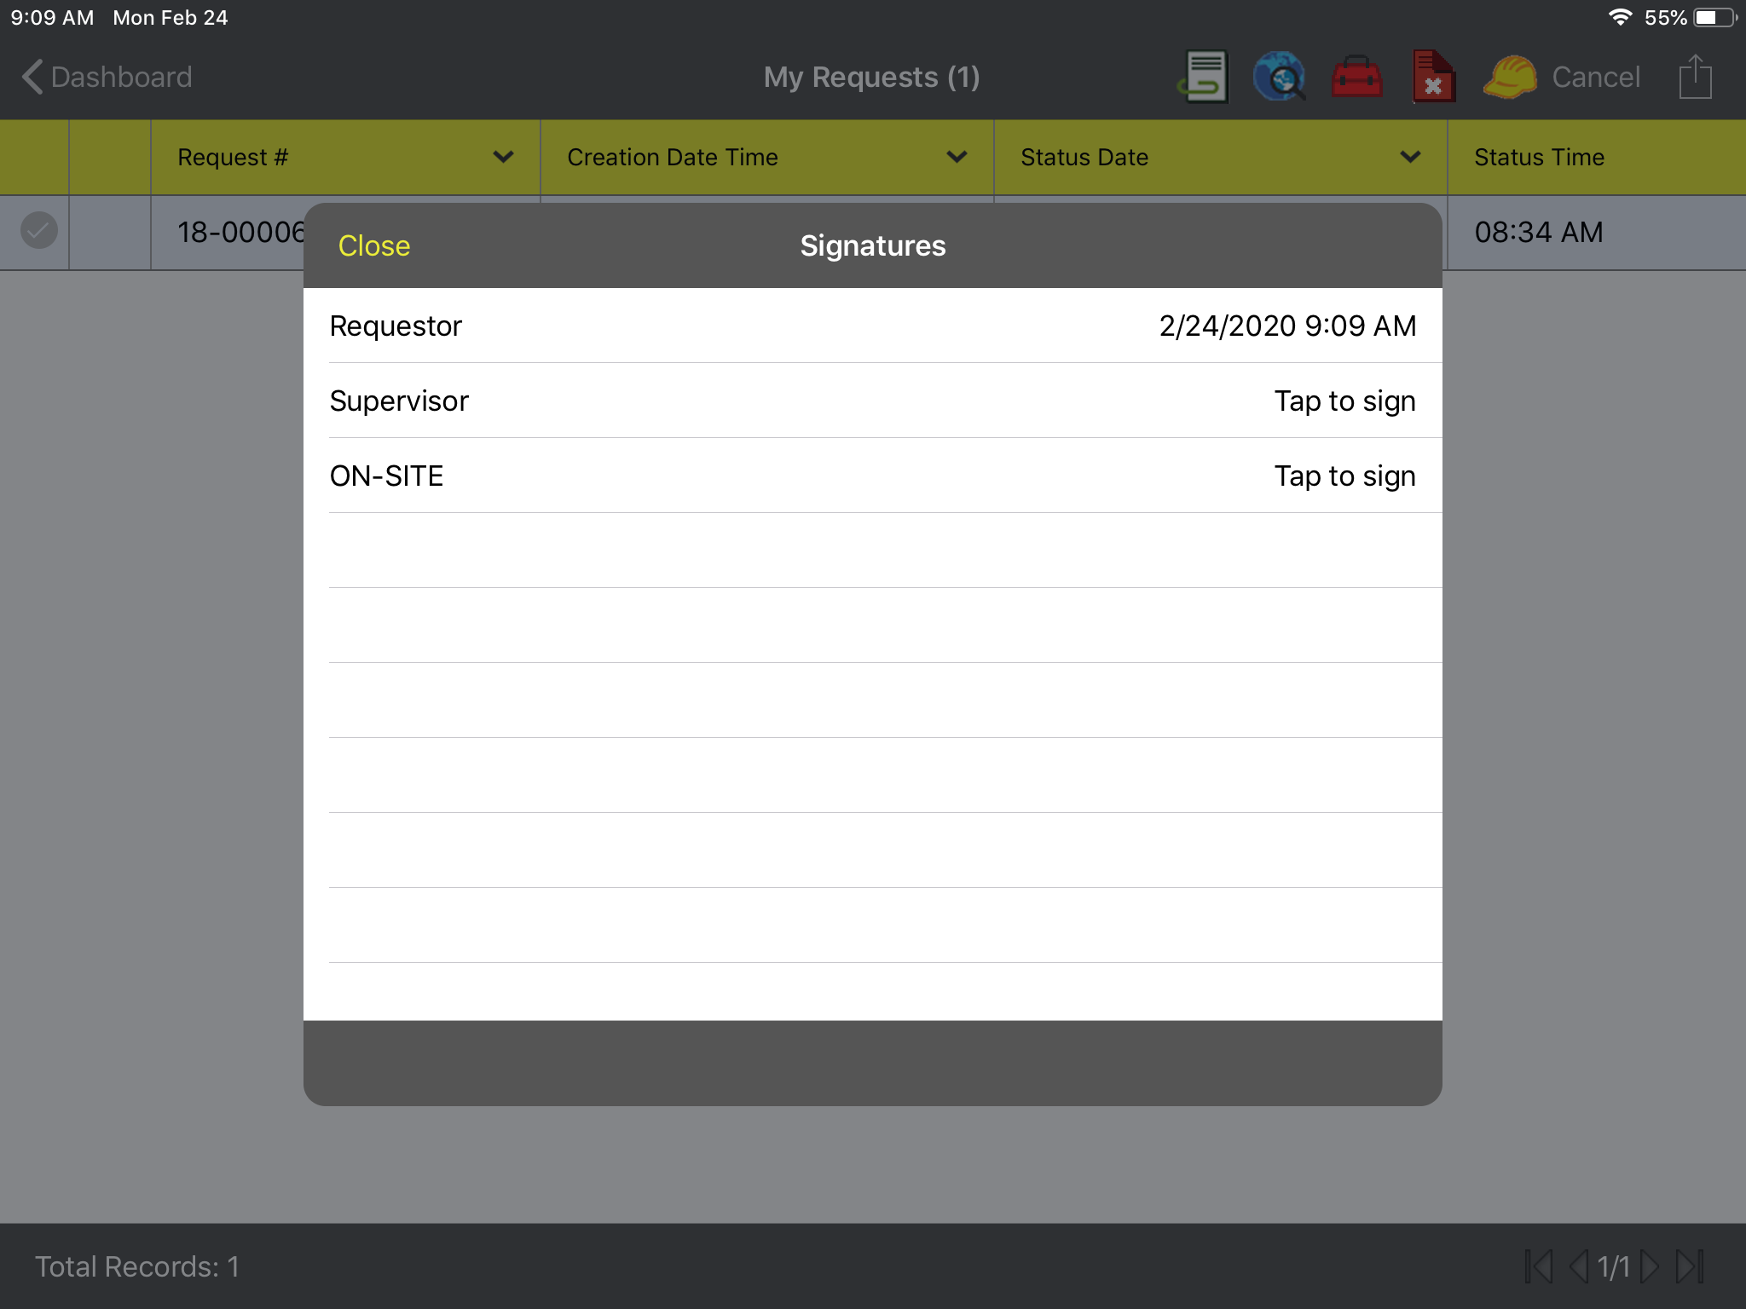Open the red toolbox icon

pos(1357,77)
